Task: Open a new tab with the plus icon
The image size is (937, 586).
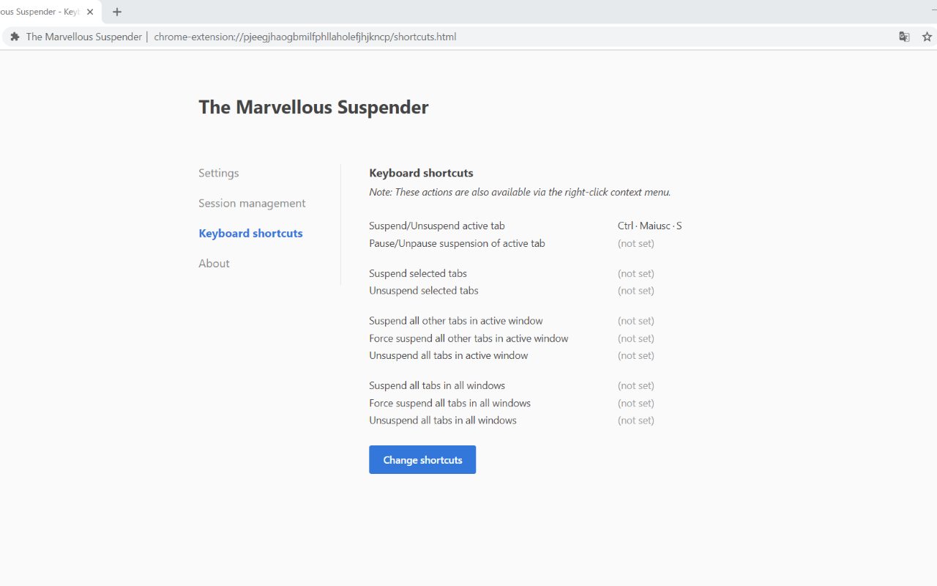Action: tap(117, 12)
